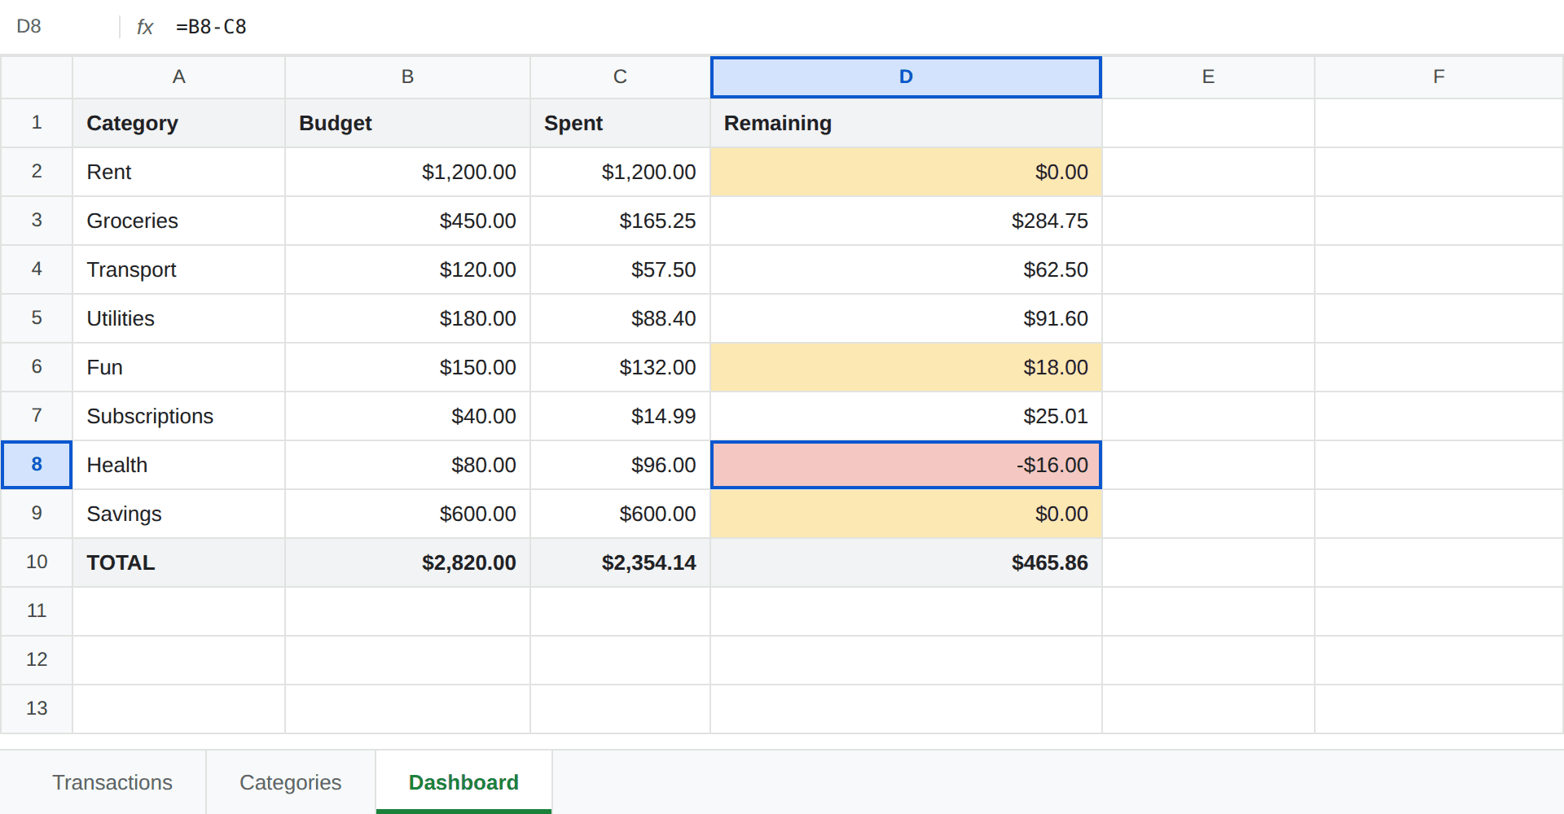The height and width of the screenshot is (814, 1564).
Task: Click total remaining $465.86 cell
Action: point(906,562)
